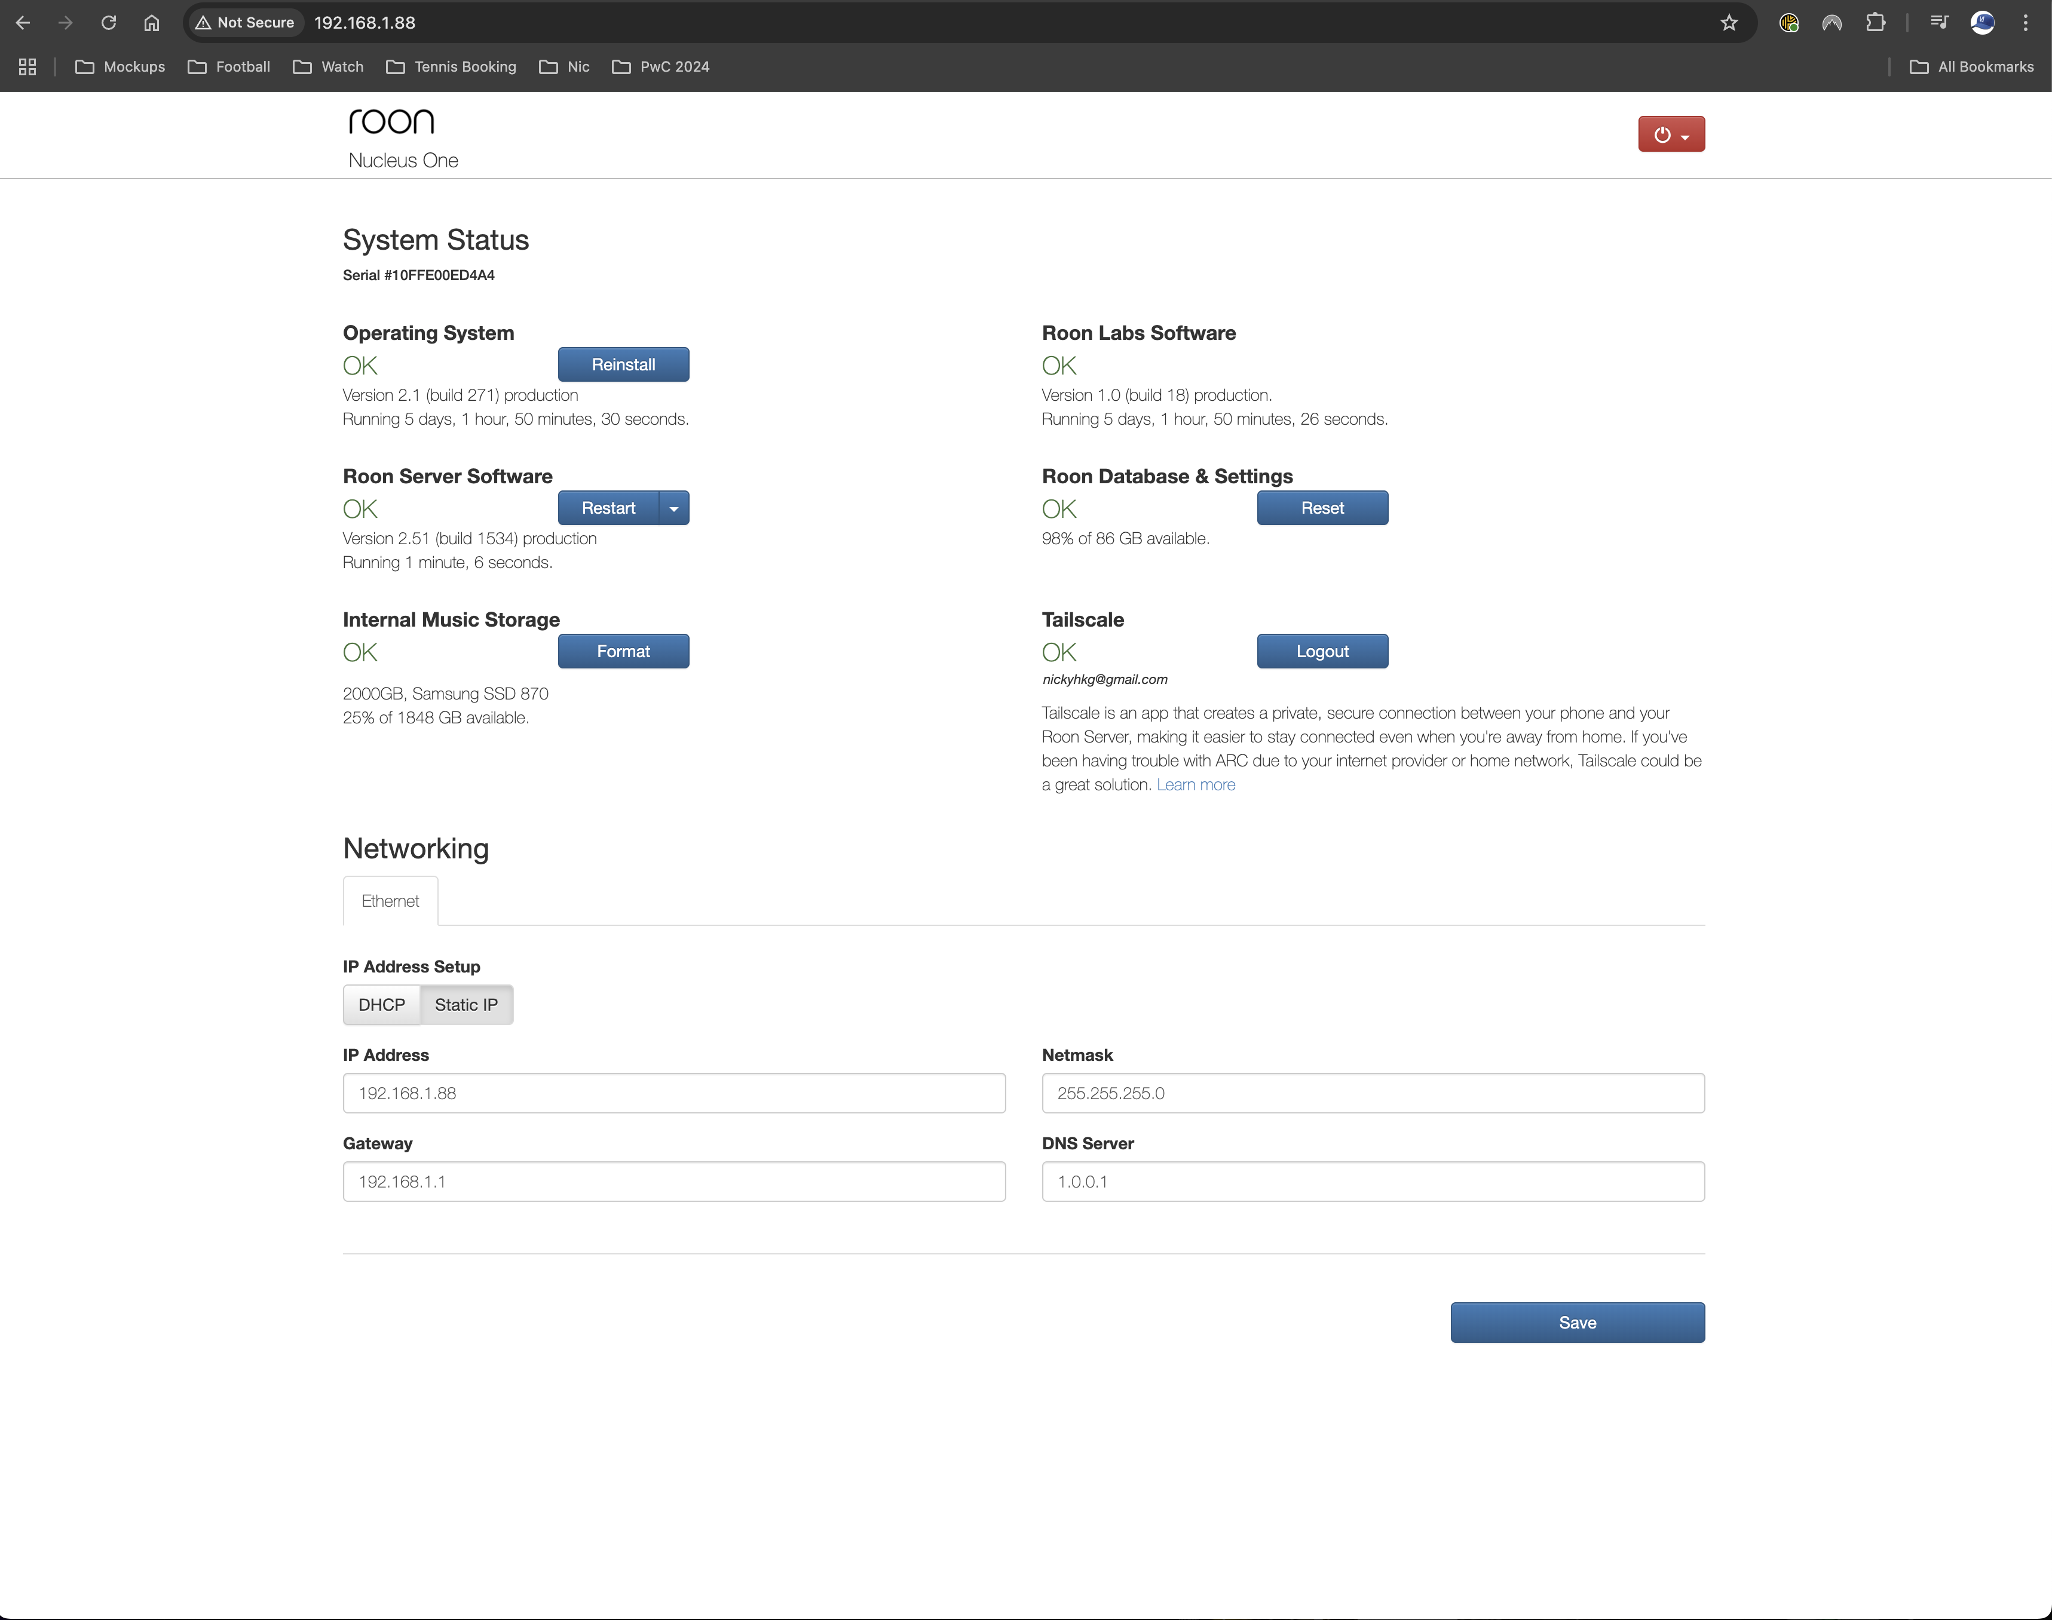Viewport: 2052px width, 1620px height.
Task: Open the Watch bookmark folder
Action: coord(328,66)
